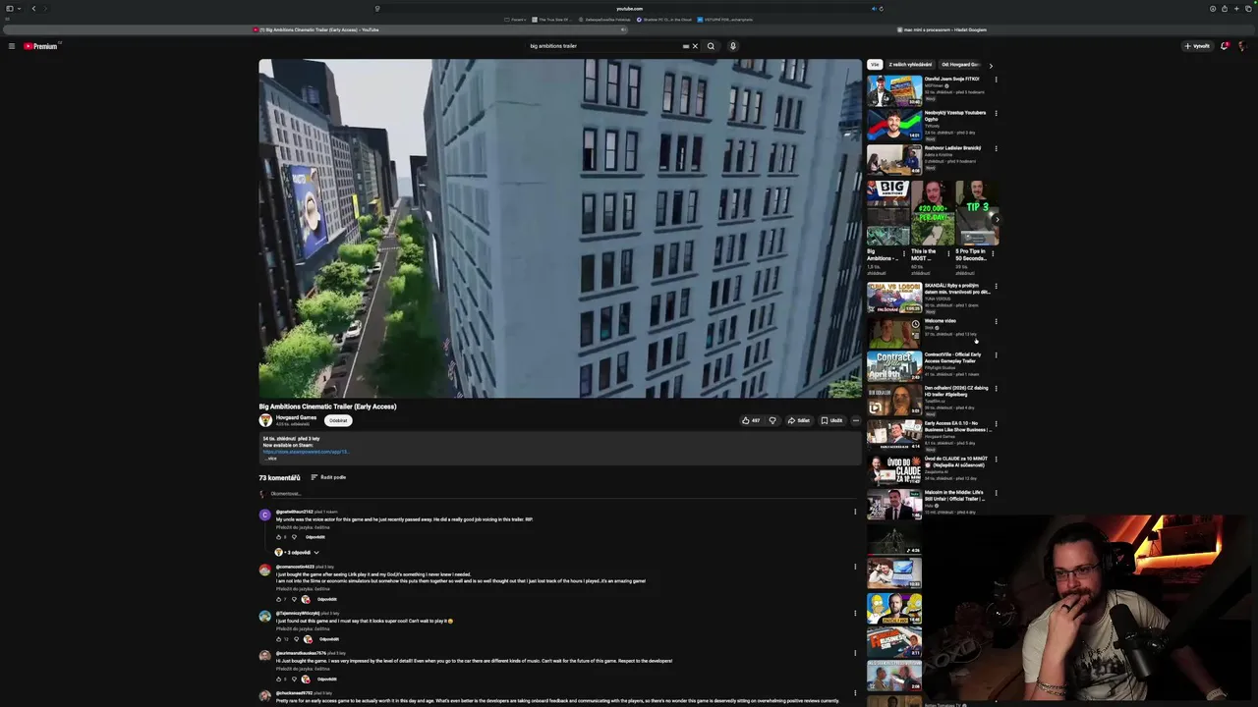Select the Vše filter chip

pos(875,65)
